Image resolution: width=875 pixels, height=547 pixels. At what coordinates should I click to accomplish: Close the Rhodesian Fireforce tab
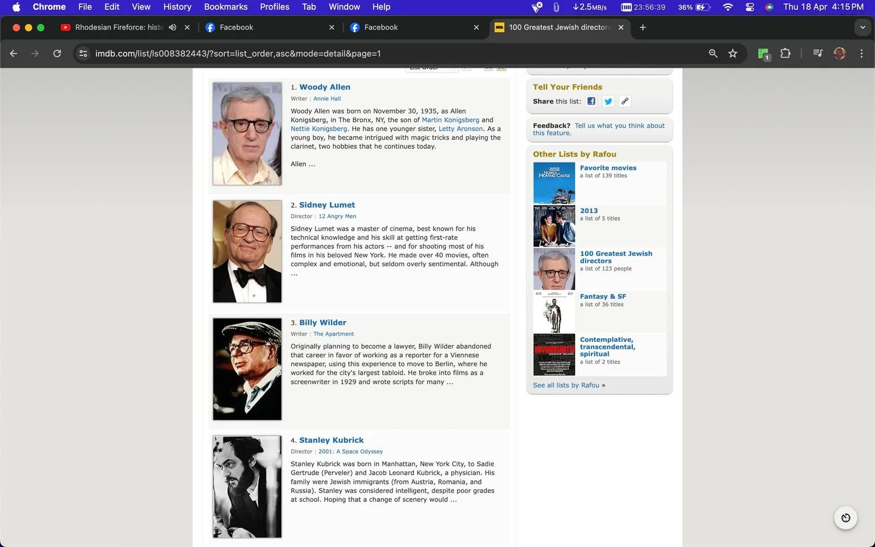[187, 27]
